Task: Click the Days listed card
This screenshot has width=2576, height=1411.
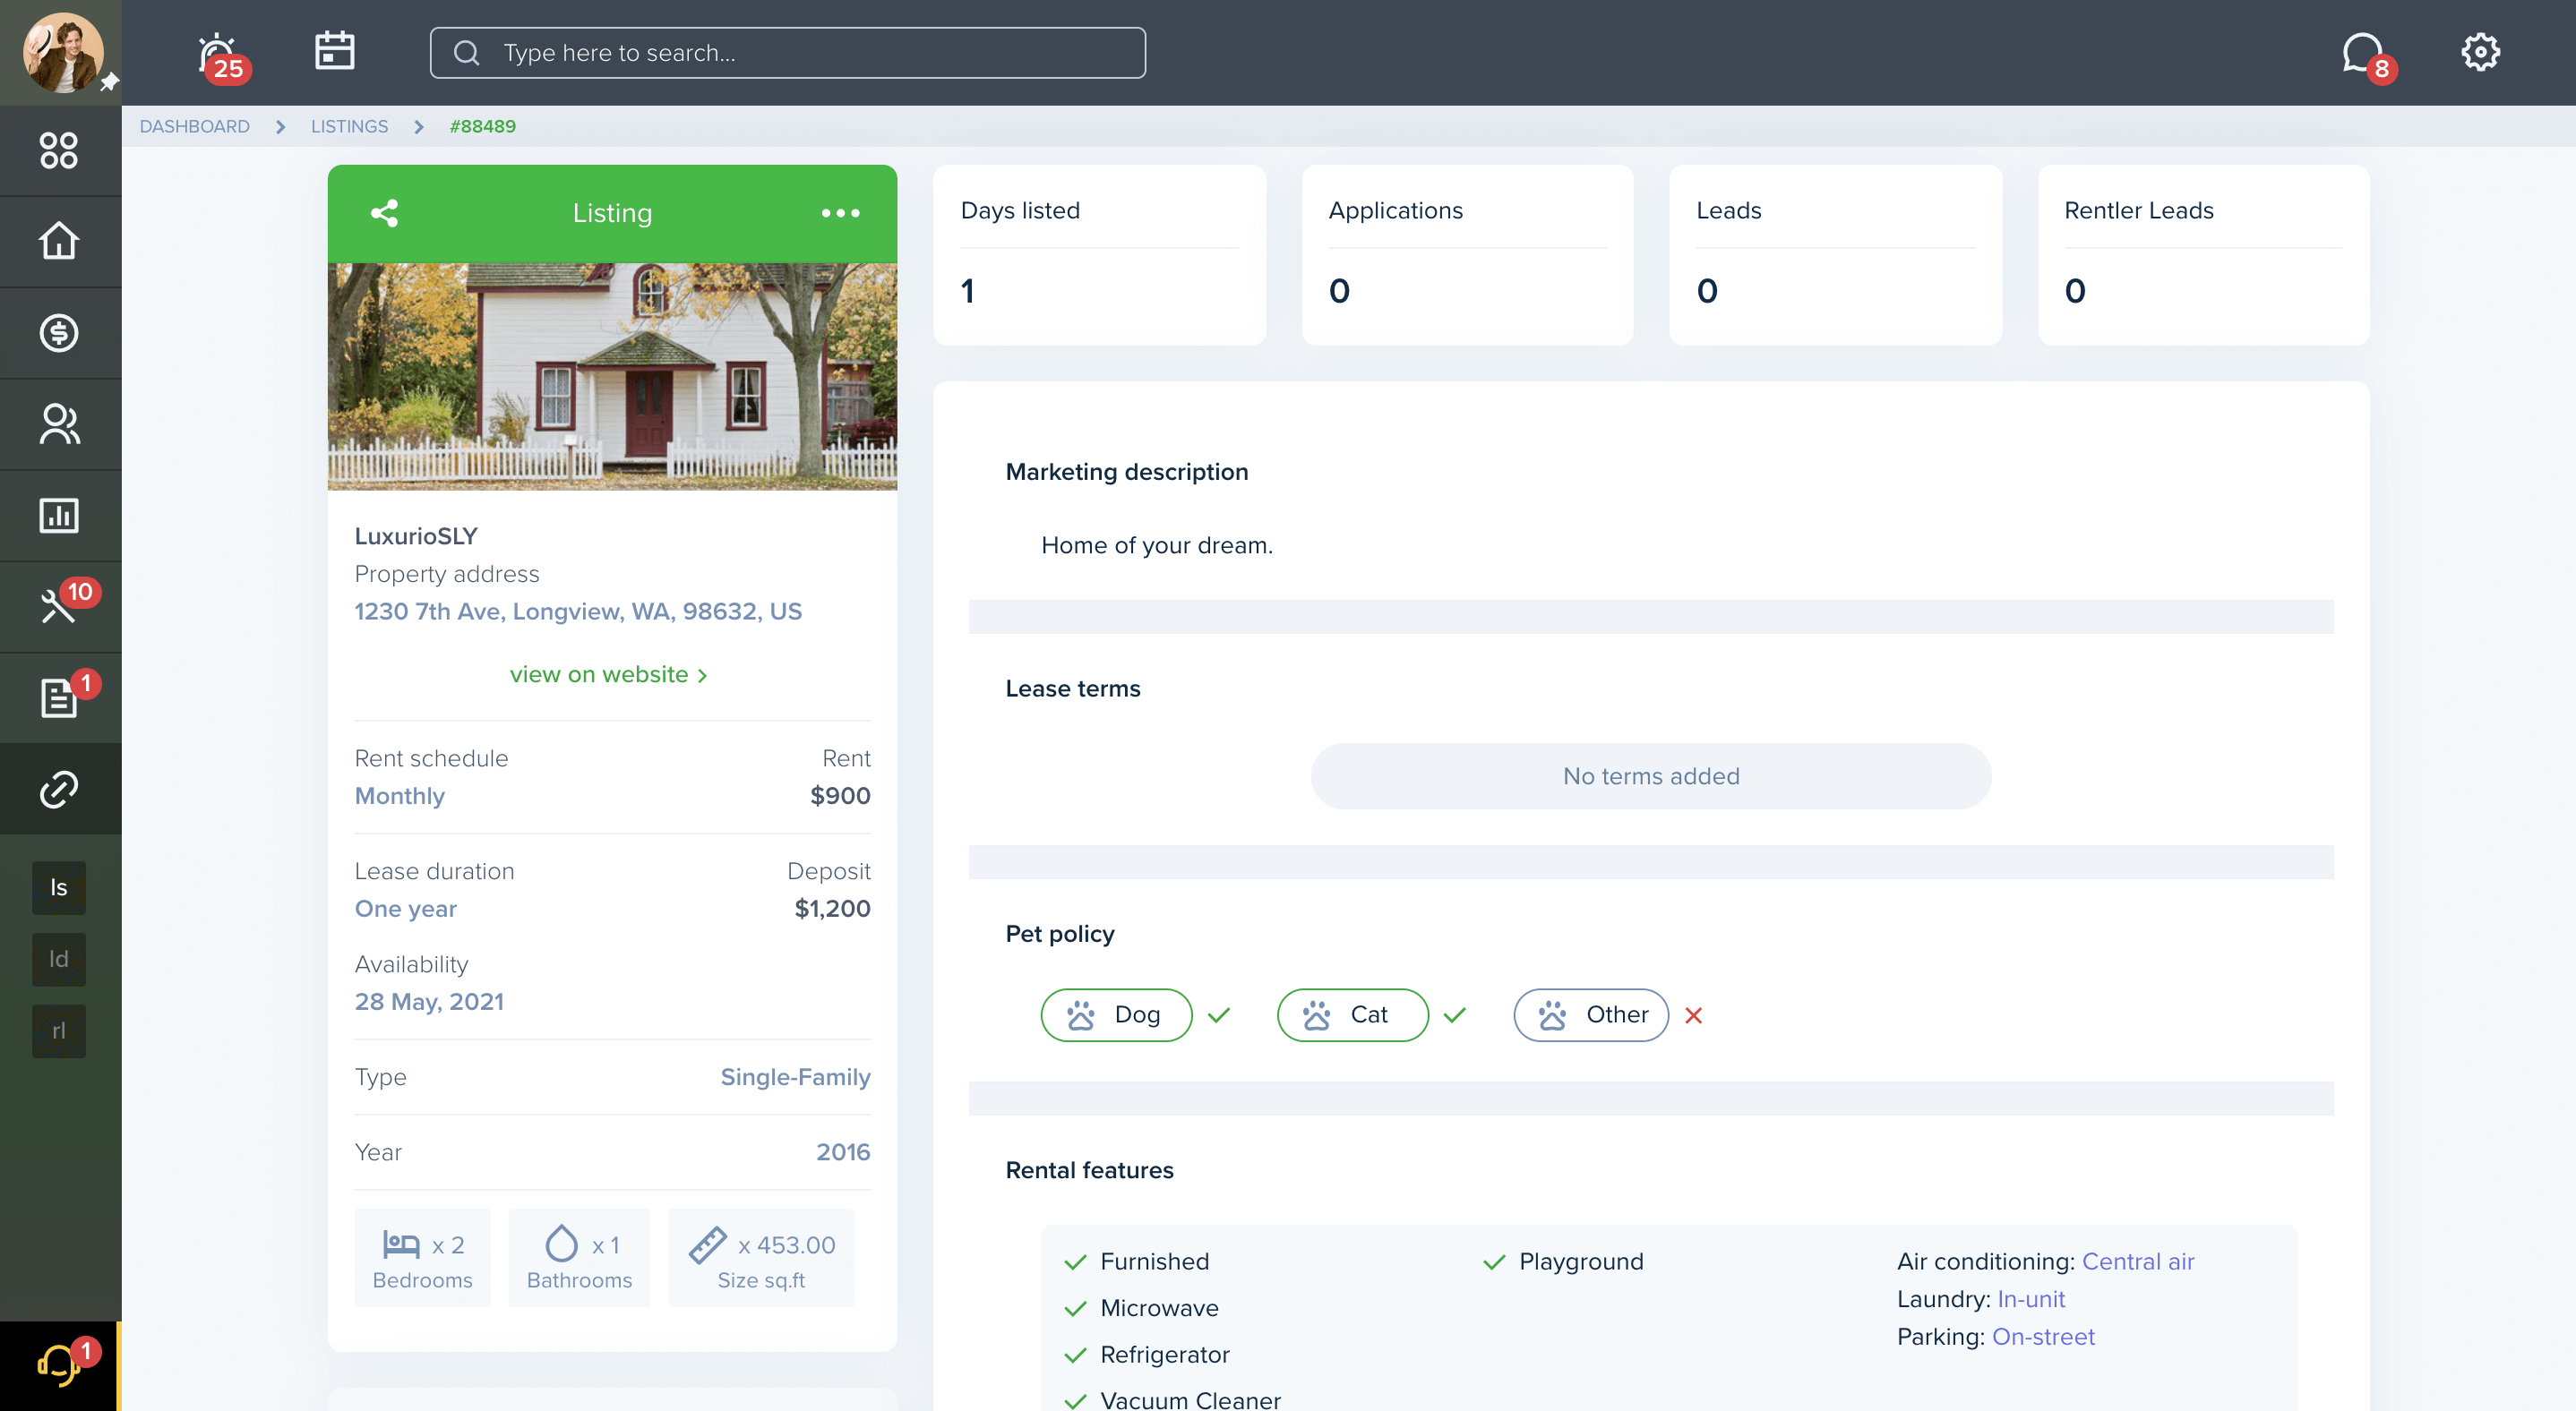Action: 1099,255
